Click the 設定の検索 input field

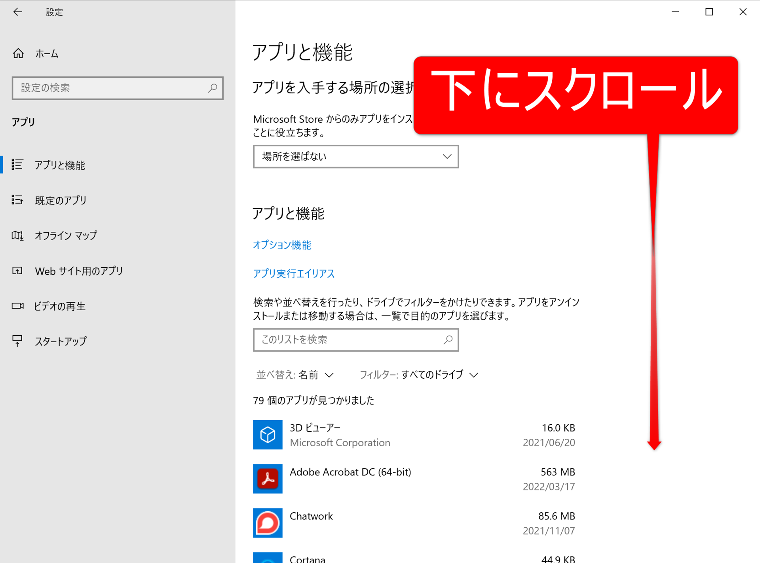click(111, 88)
